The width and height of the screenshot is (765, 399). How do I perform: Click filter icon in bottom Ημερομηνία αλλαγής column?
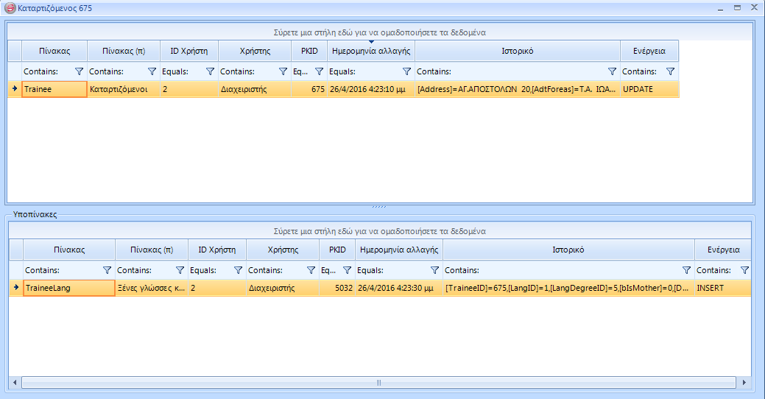click(434, 271)
